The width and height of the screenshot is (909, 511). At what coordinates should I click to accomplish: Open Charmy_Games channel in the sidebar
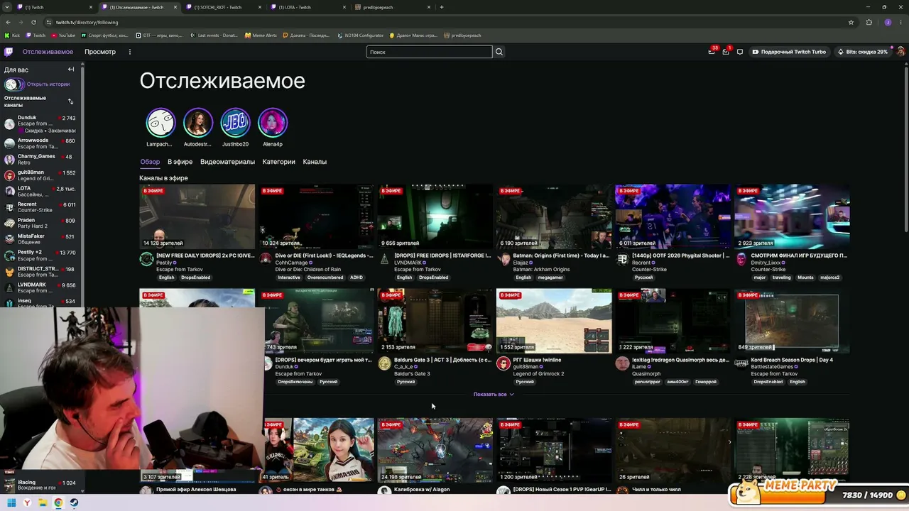point(40,159)
